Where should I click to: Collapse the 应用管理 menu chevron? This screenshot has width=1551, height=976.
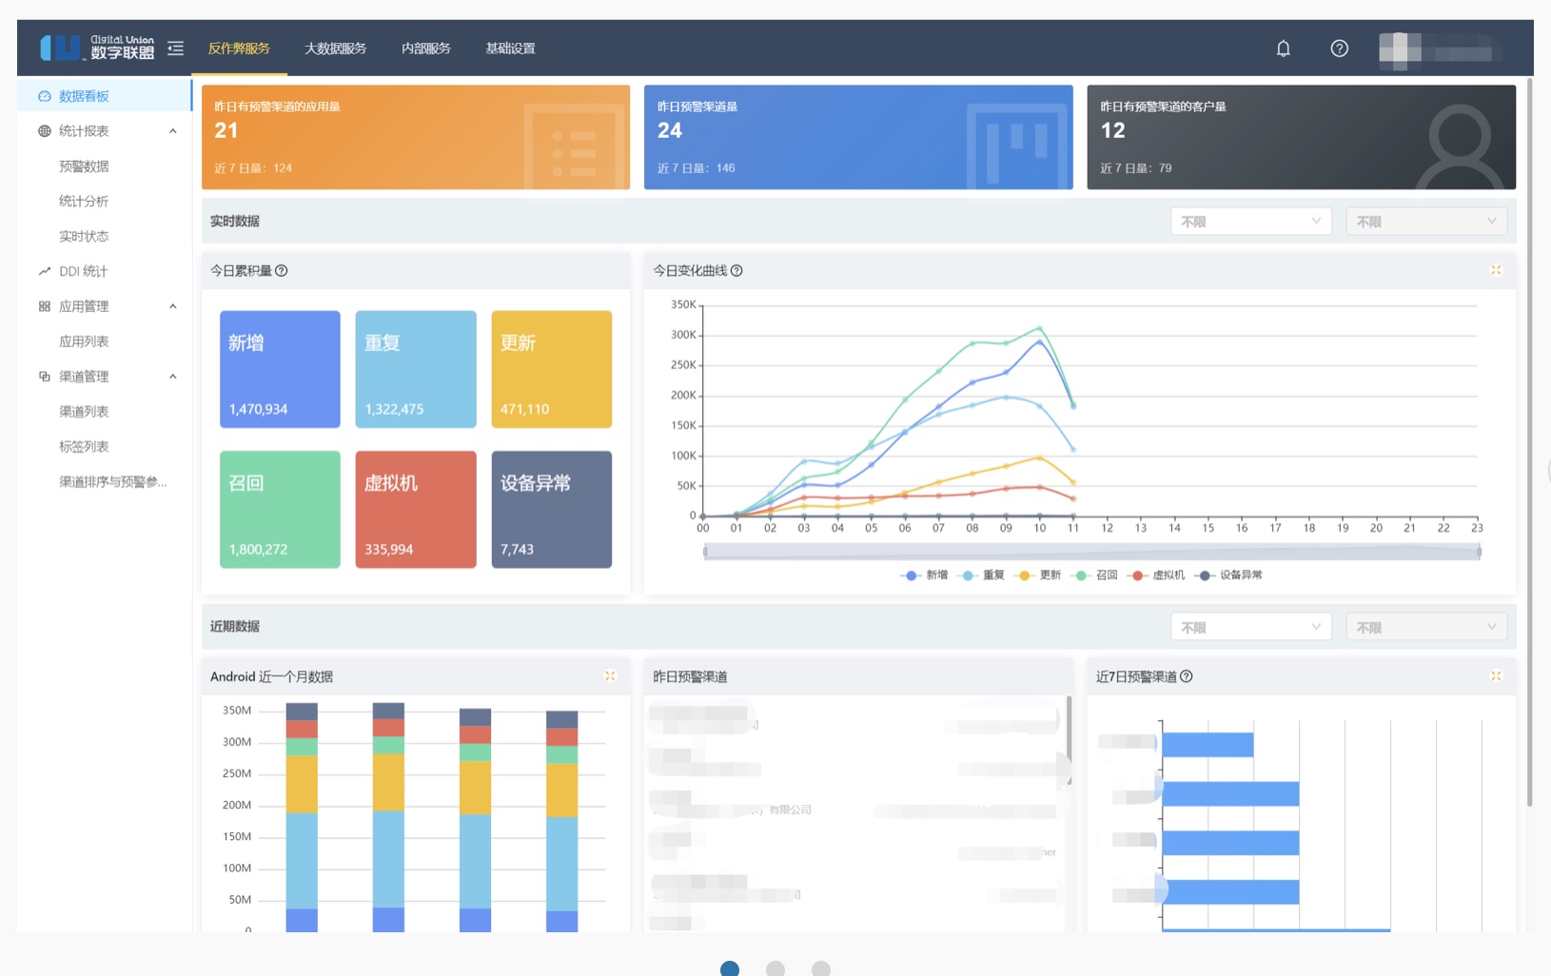[x=173, y=306]
